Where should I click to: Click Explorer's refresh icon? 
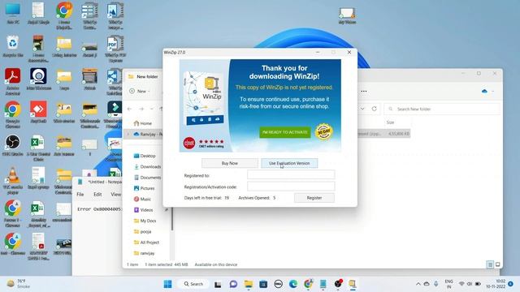374,109
